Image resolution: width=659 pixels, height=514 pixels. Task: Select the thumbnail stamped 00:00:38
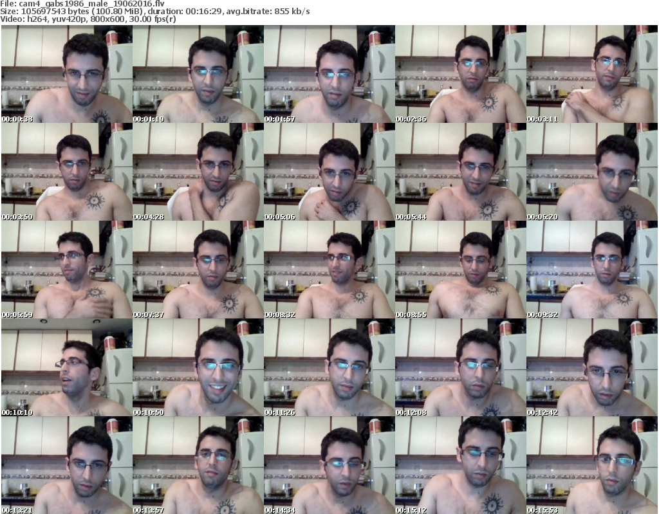point(67,74)
